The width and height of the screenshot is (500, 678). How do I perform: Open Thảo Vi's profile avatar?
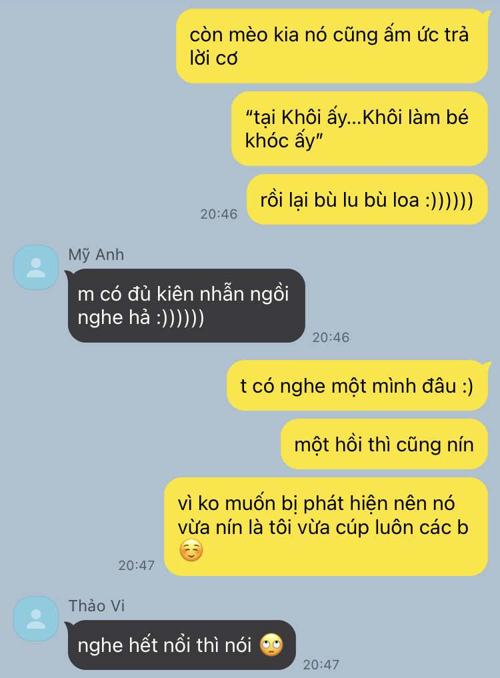click(36, 618)
